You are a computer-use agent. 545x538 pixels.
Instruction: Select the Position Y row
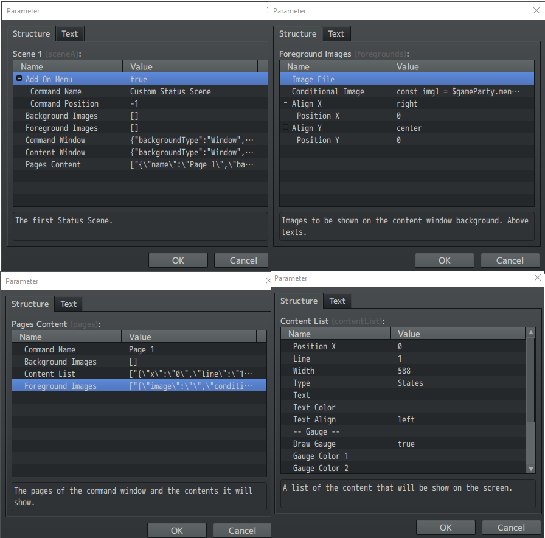tap(407, 140)
